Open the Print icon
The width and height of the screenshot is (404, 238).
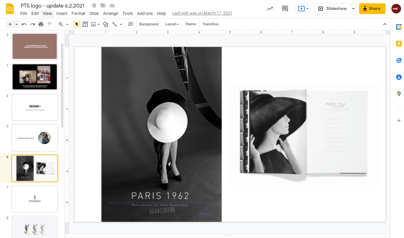point(40,24)
